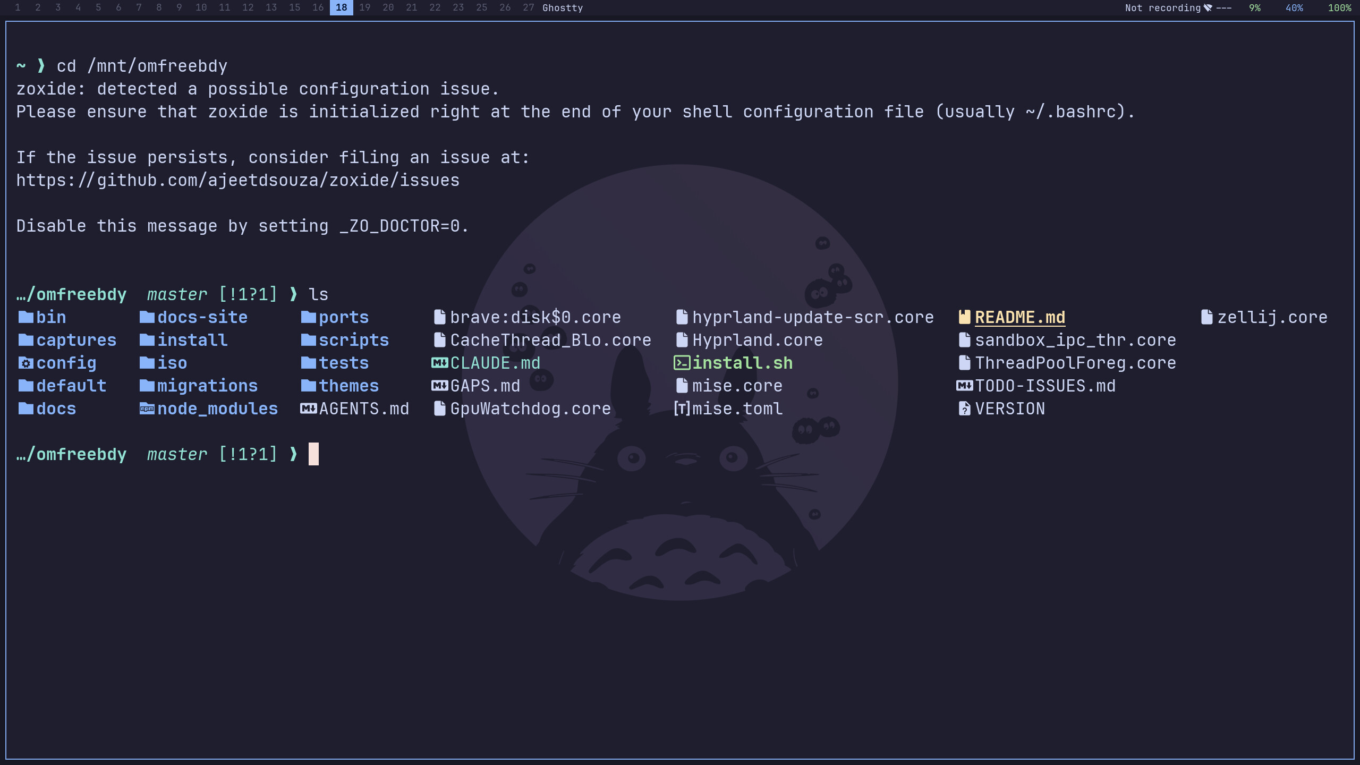The height and width of the screenshot is (765, 1360).
Task: Click the migrations folder icon
Action: pos(147,386)
